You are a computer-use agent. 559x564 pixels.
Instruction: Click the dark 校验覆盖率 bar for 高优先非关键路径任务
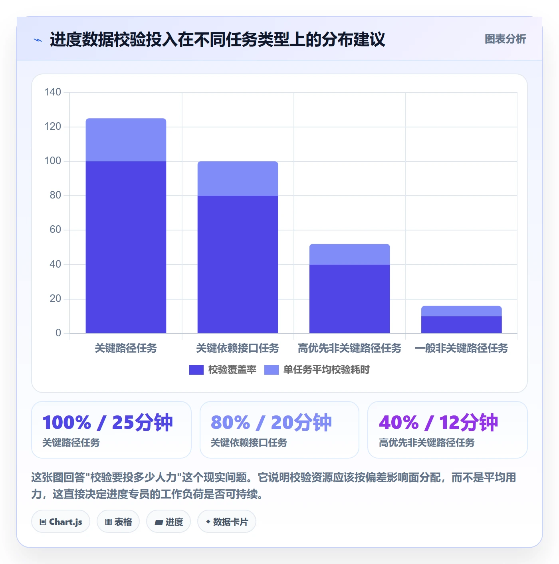[350, 299]
